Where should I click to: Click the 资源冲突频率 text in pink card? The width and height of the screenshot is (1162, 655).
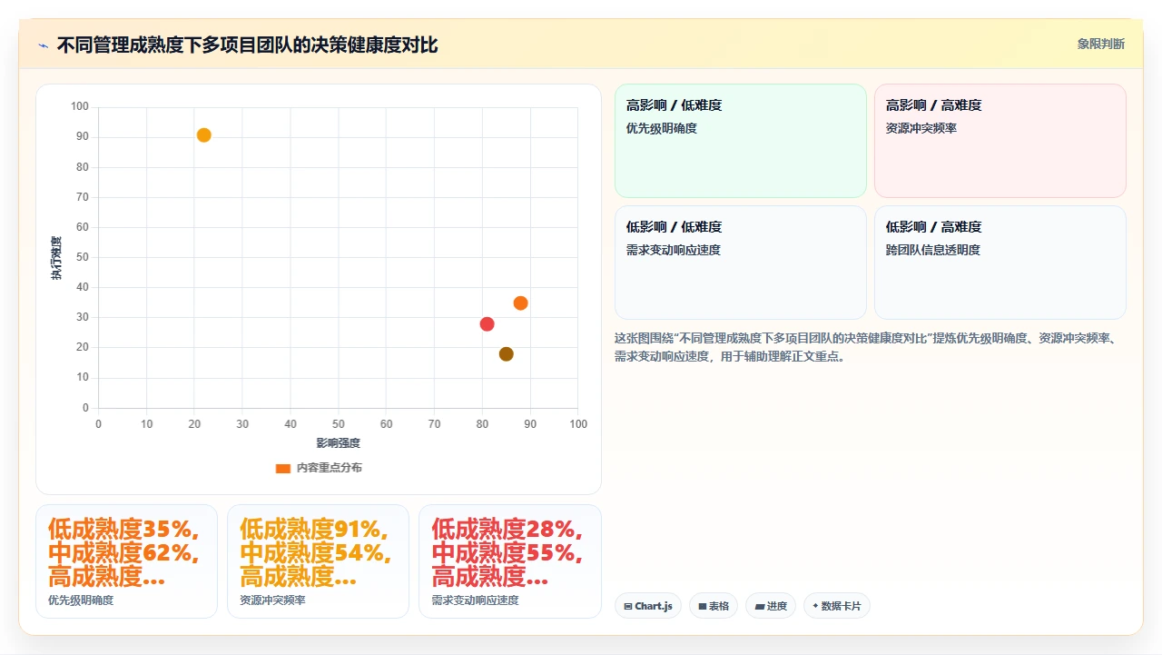pyautogui.click(x=921, y=128)
